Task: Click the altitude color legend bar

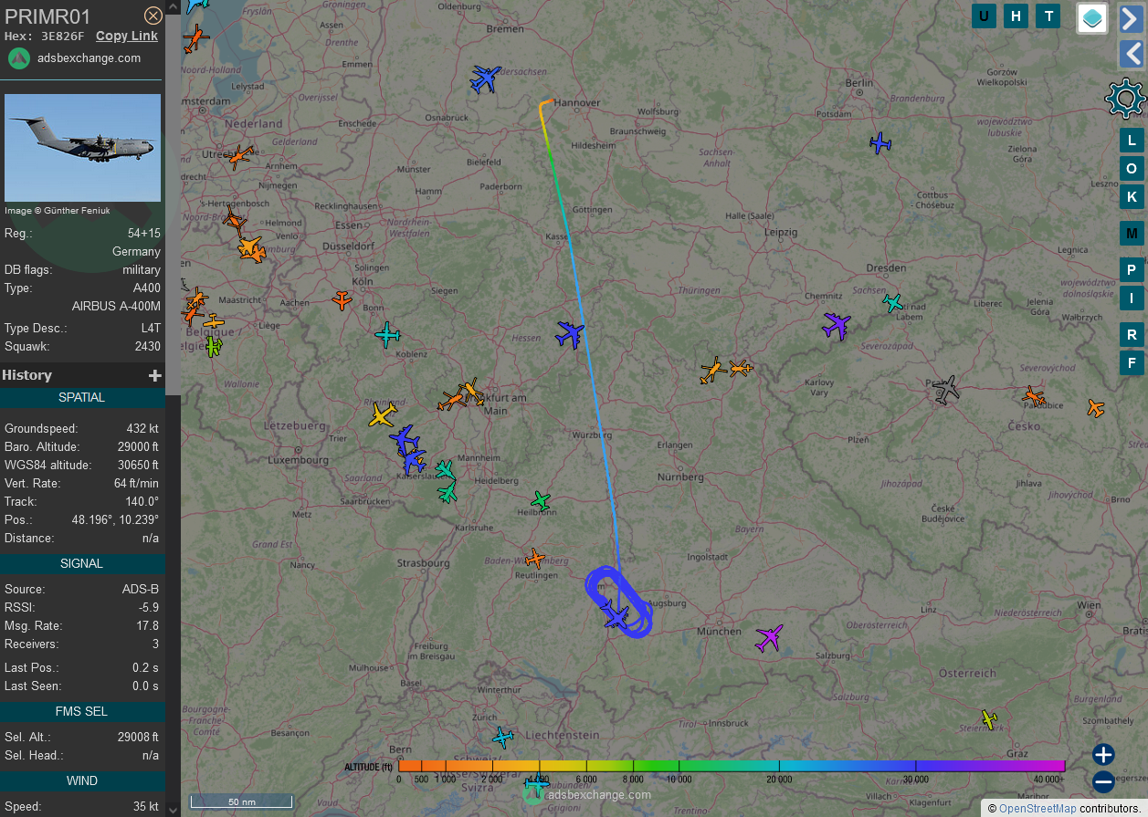Action: (x=732, y=766)
